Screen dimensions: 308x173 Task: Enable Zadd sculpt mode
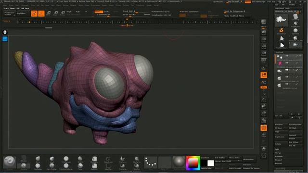coord(99,12)
